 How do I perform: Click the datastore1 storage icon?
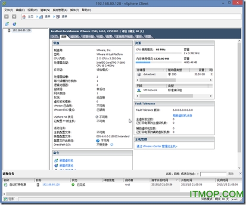[x=139, y=75]
